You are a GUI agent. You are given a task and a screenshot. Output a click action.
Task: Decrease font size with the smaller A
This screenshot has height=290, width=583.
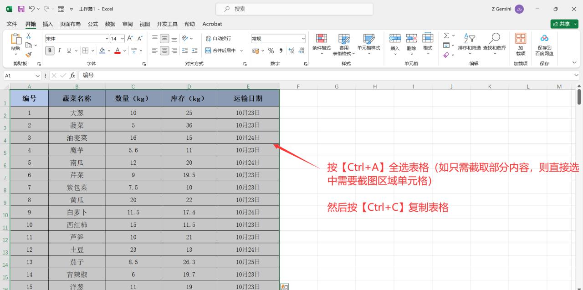click(x=140, y=39)
